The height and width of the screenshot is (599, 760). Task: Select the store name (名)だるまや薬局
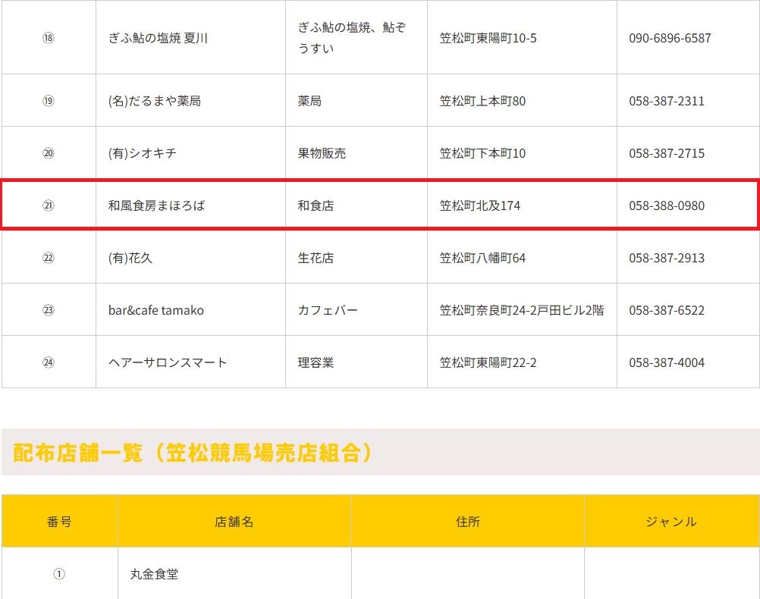tap(155, 101)
